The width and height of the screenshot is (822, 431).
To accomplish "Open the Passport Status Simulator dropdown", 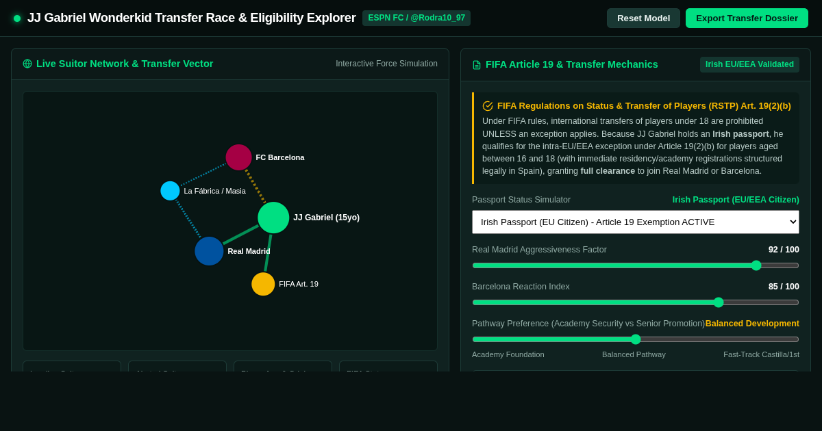I will click(636, 222).
